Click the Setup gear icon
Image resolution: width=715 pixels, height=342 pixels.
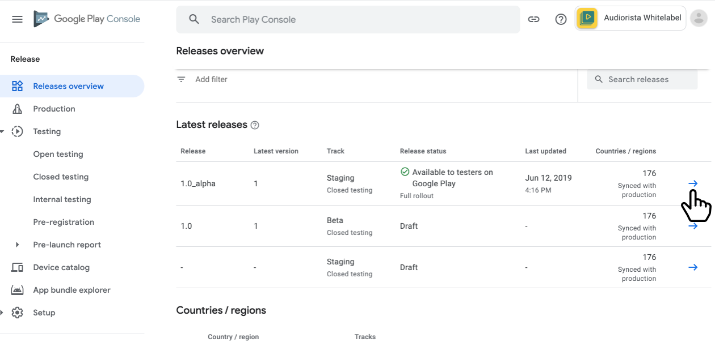18,313
